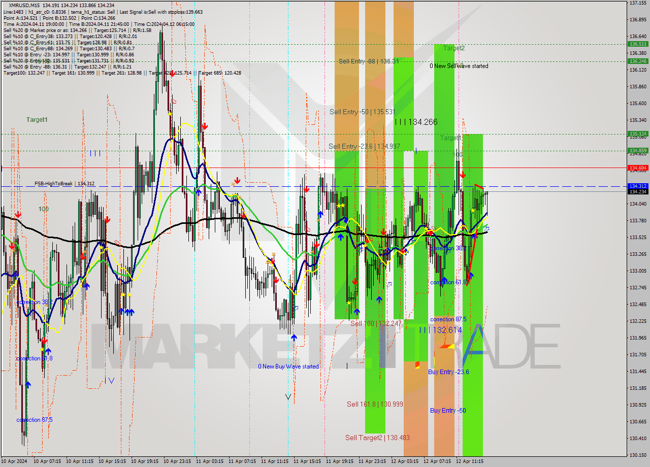Click the 'Sell 100 | 132.247' label
This screenshot has width=650, height=467.
(x=376, y=323)
